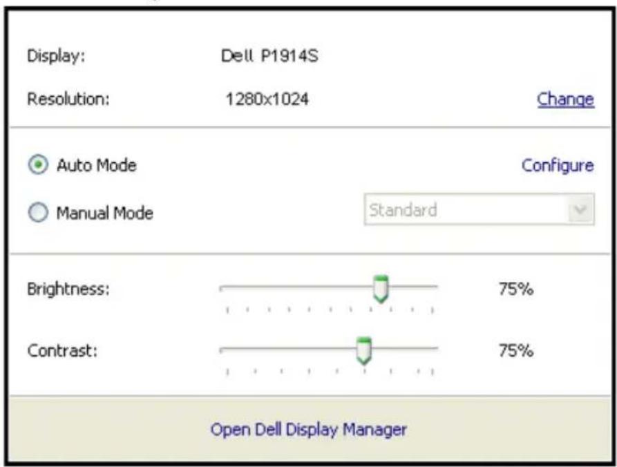Click the 75% Contrast value
Viewport: 617px width, 467px height.
[516, 350]
